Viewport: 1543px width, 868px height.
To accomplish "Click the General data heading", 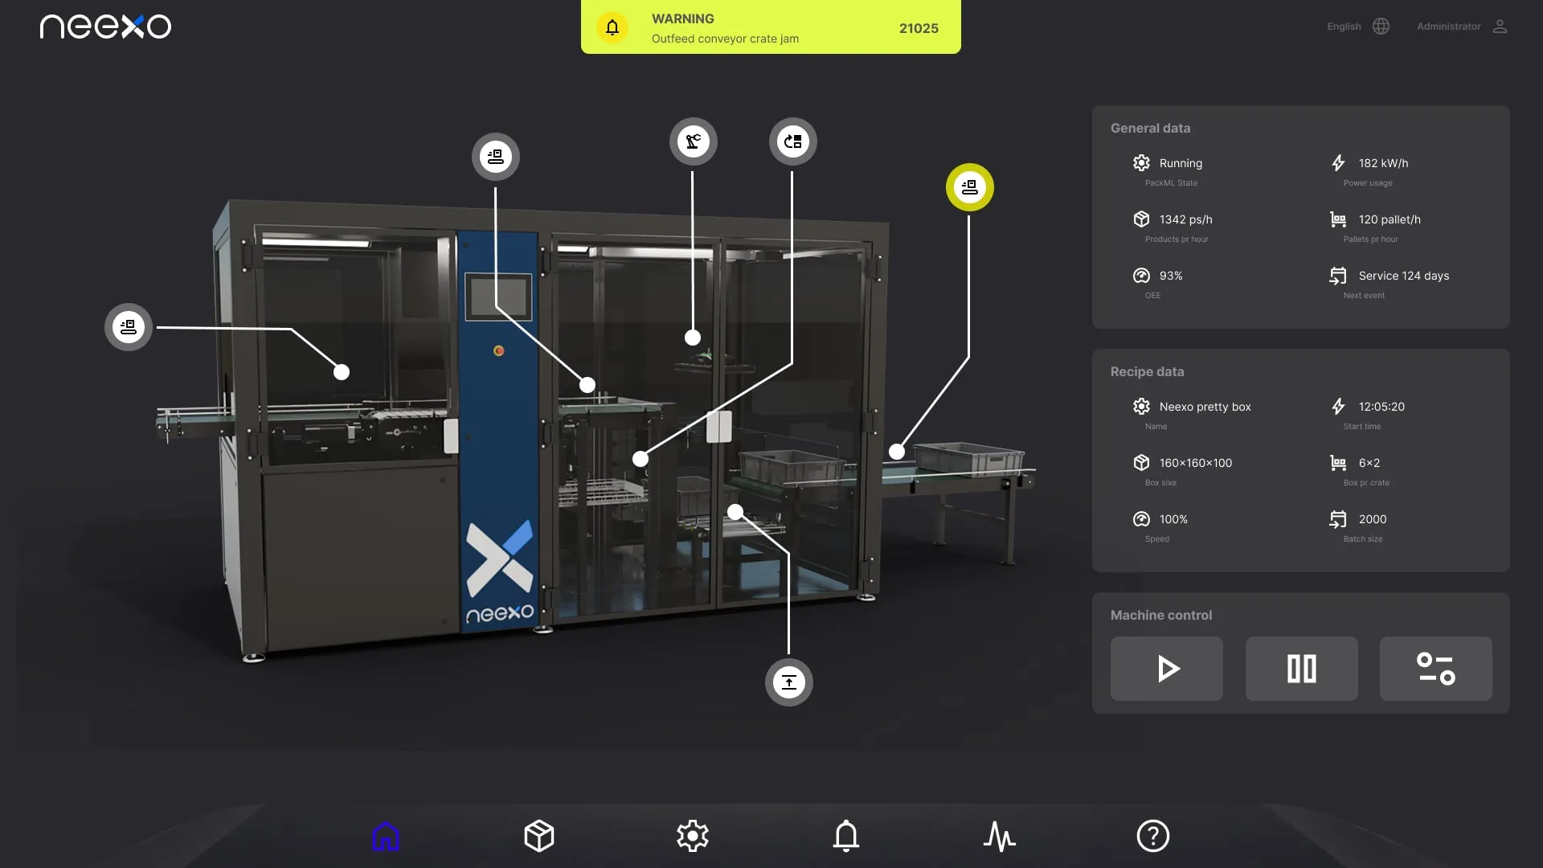I will 1150,128.
